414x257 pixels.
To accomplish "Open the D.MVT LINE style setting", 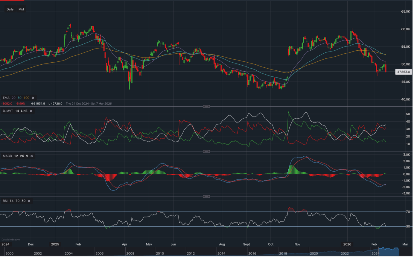I will pyautogui.click(x=24, y=111).
